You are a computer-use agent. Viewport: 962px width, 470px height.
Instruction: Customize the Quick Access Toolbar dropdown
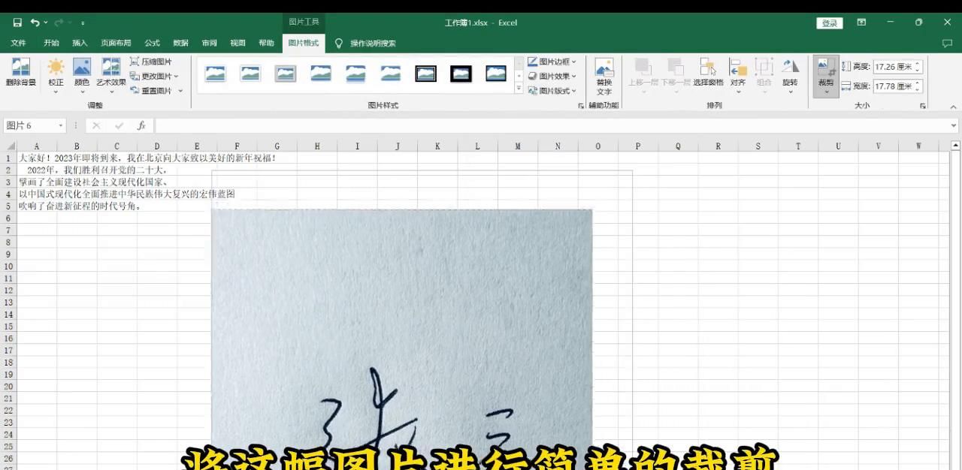83,23
